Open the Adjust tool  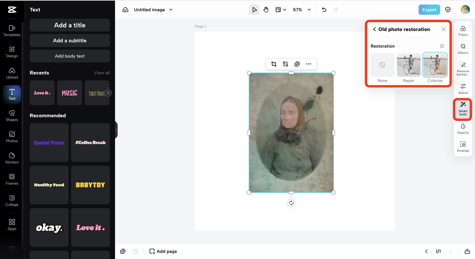click(463, 89)
